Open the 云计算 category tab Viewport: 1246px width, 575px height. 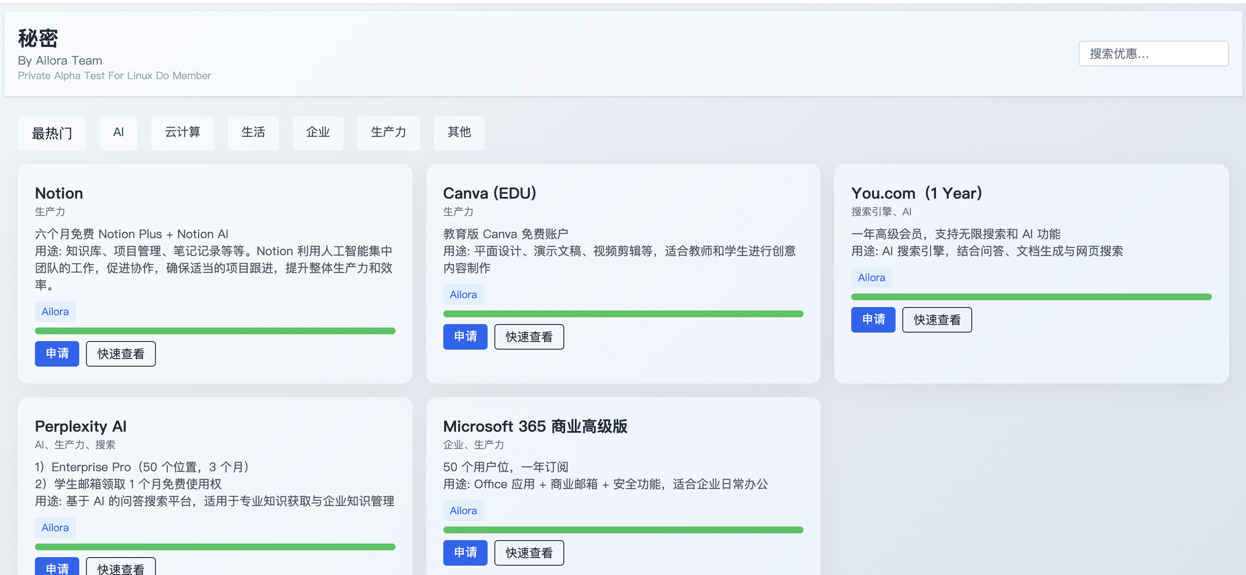(x=182, y=133)
